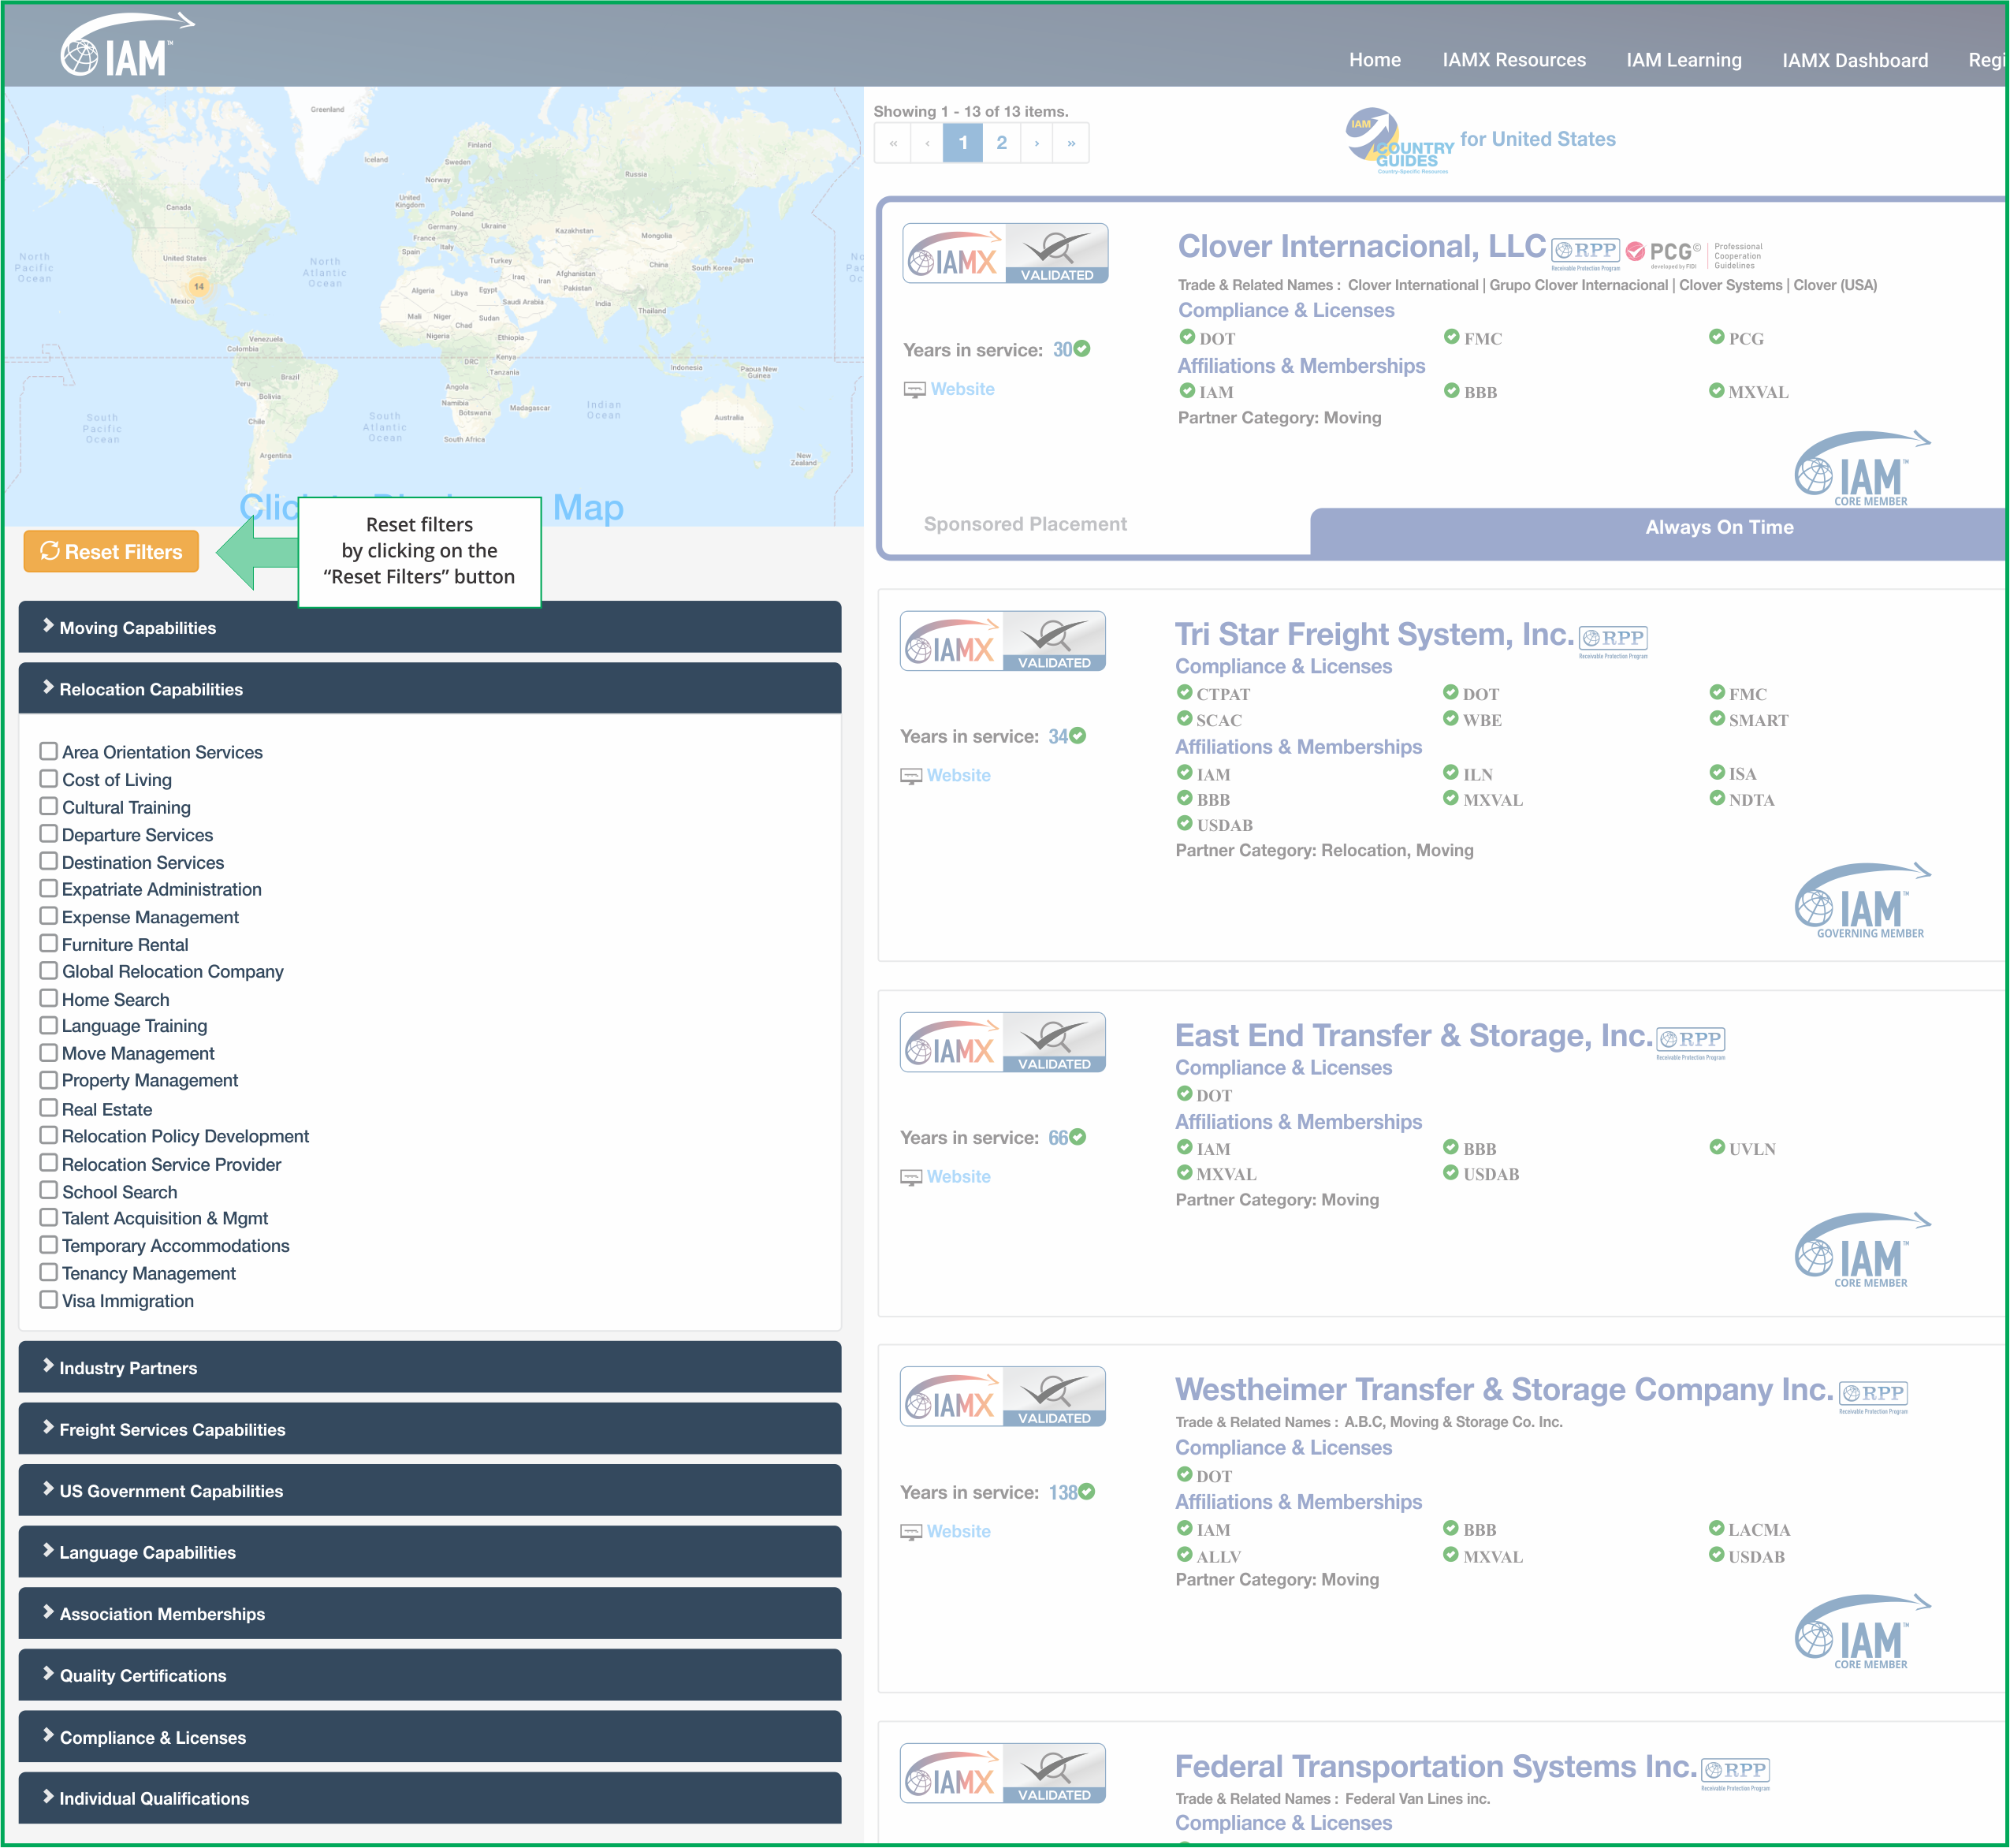Open the IAMX Resources menu item
The height and width of the screenshot is (1848, 2010).
[1513, 60]
